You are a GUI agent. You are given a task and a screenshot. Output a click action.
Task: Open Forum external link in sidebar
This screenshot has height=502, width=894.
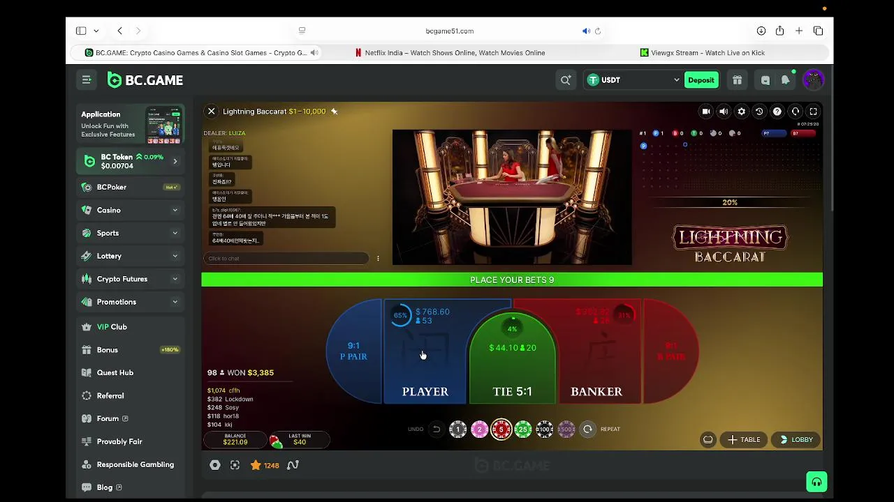tap(131, 419)
